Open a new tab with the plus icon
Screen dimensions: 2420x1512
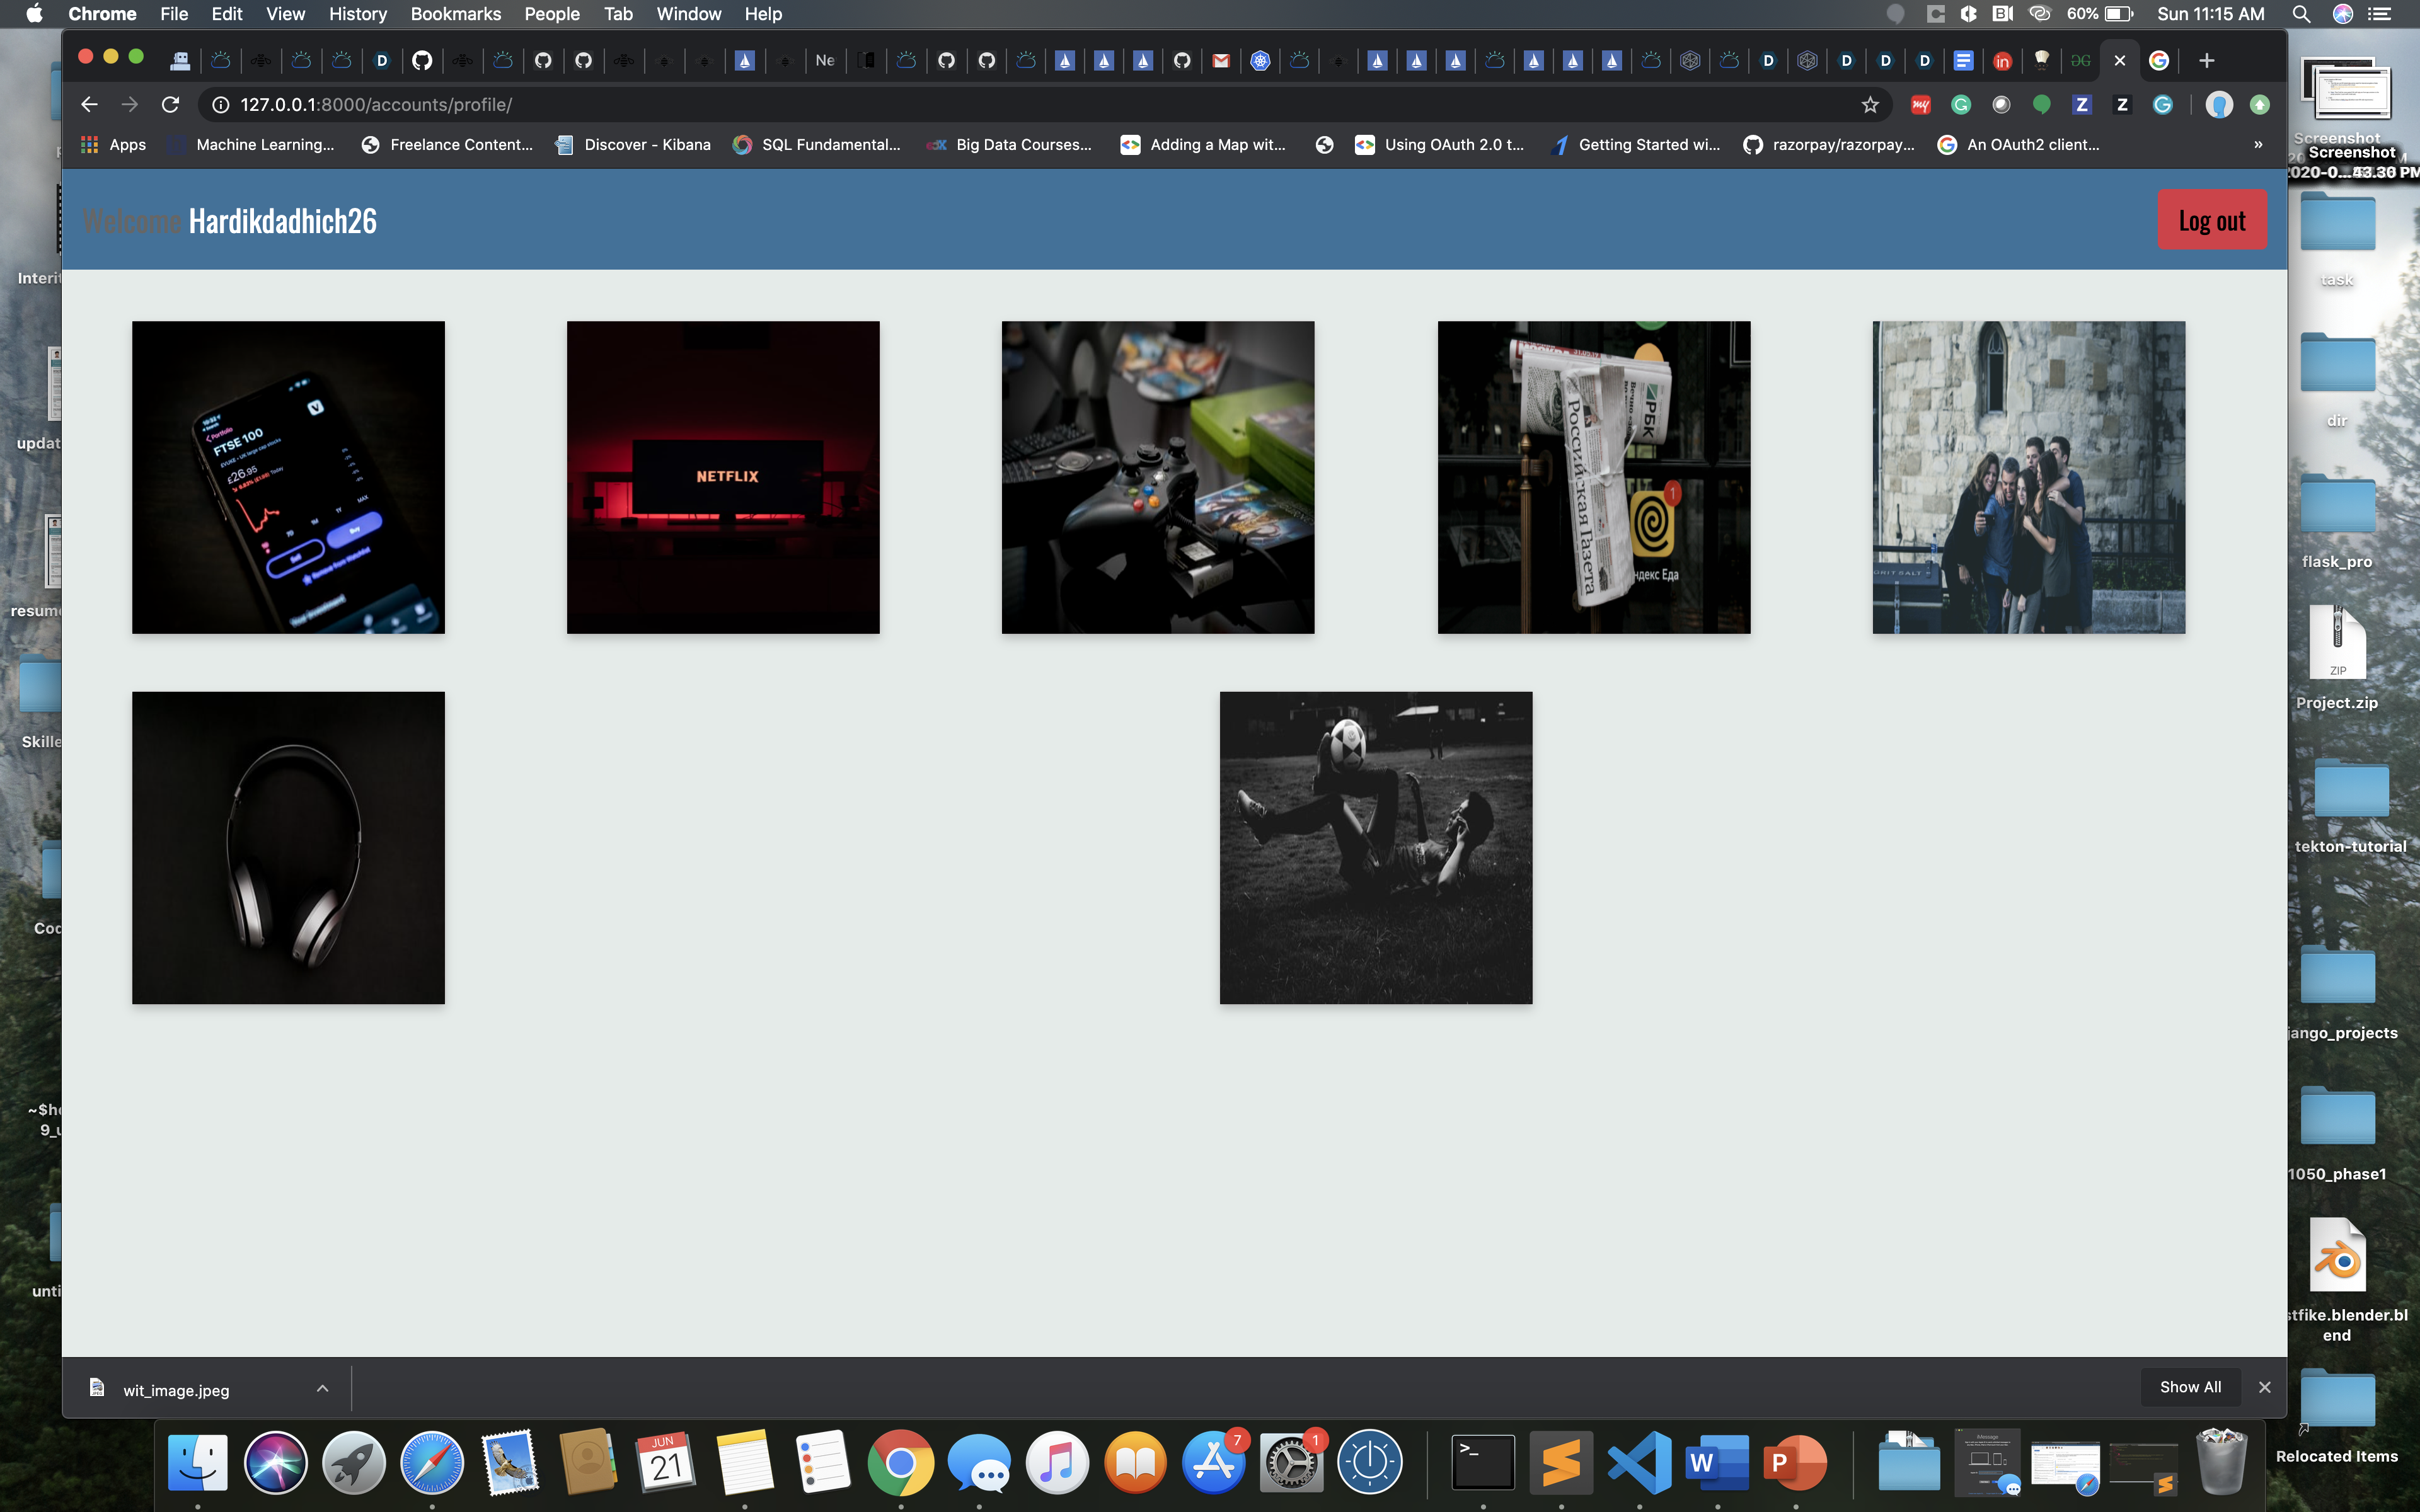[x=2207, y=60]
